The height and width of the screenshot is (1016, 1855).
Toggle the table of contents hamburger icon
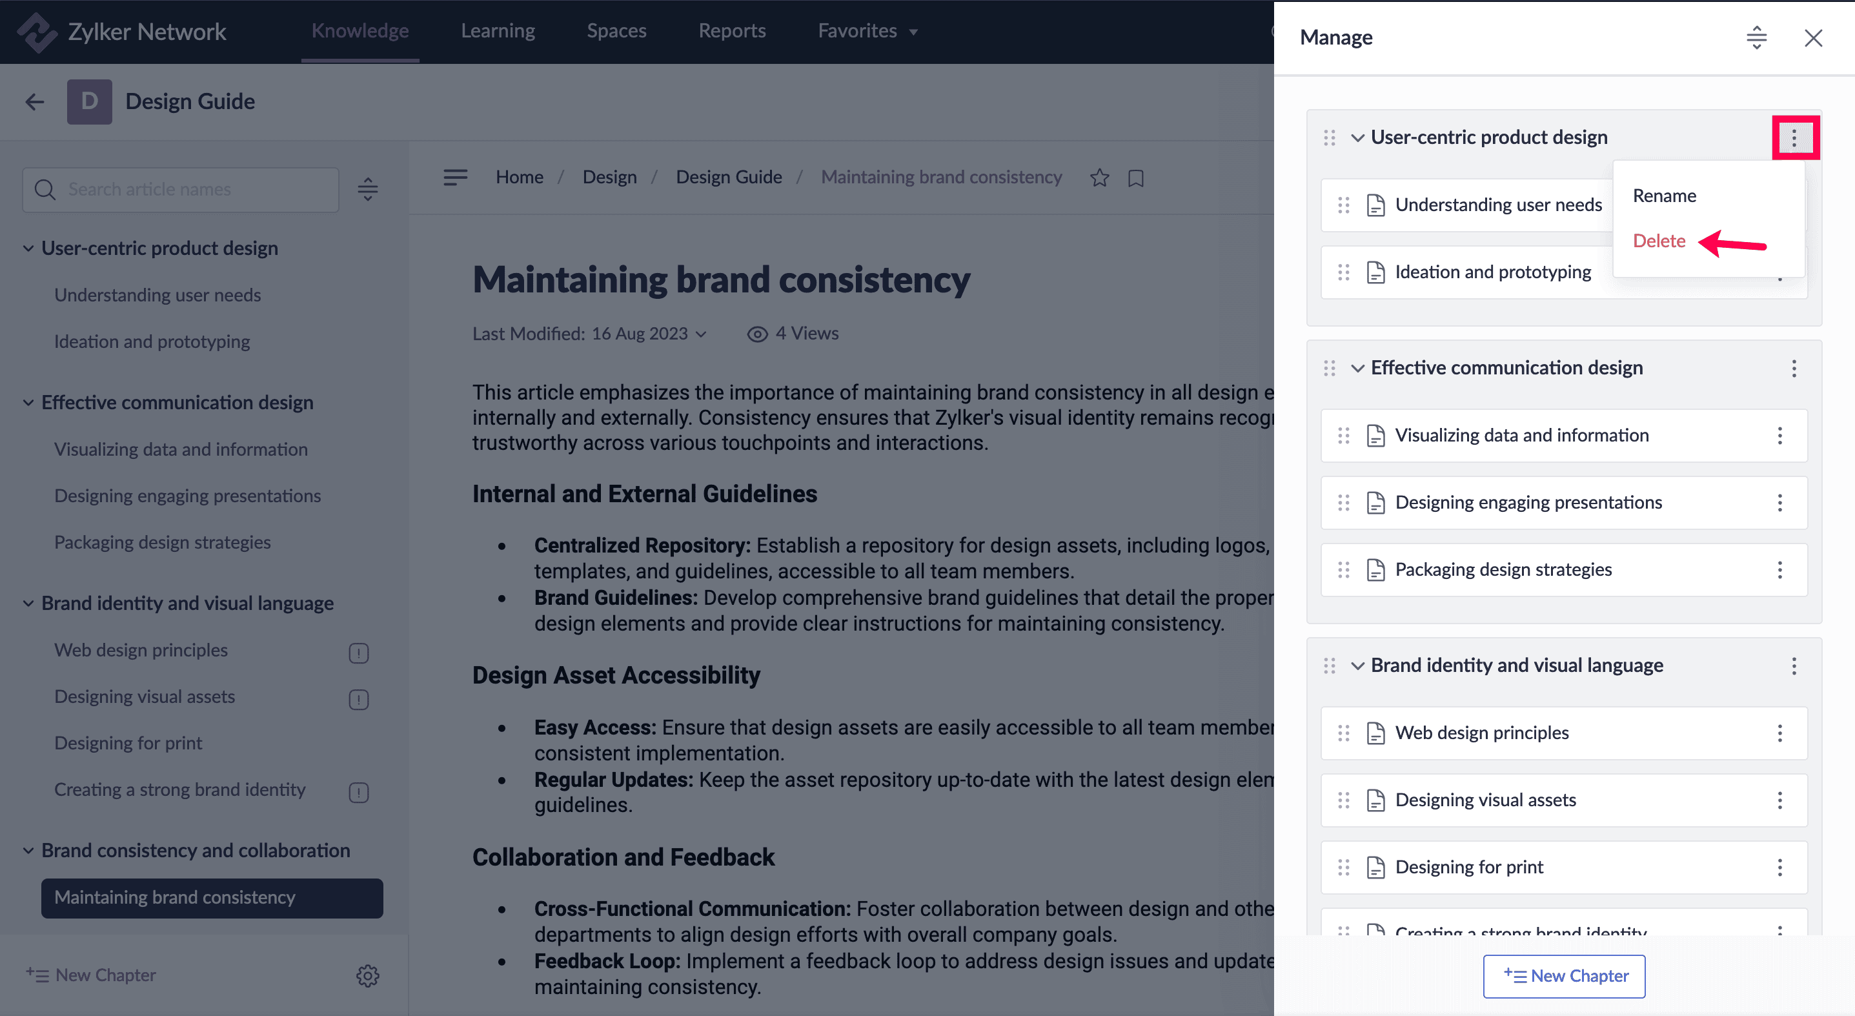point(455,177)
